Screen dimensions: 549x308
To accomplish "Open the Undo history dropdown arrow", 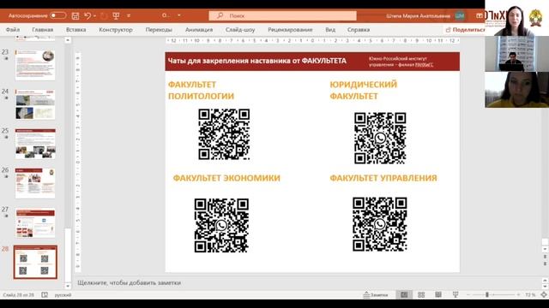I will click(95, 15).
